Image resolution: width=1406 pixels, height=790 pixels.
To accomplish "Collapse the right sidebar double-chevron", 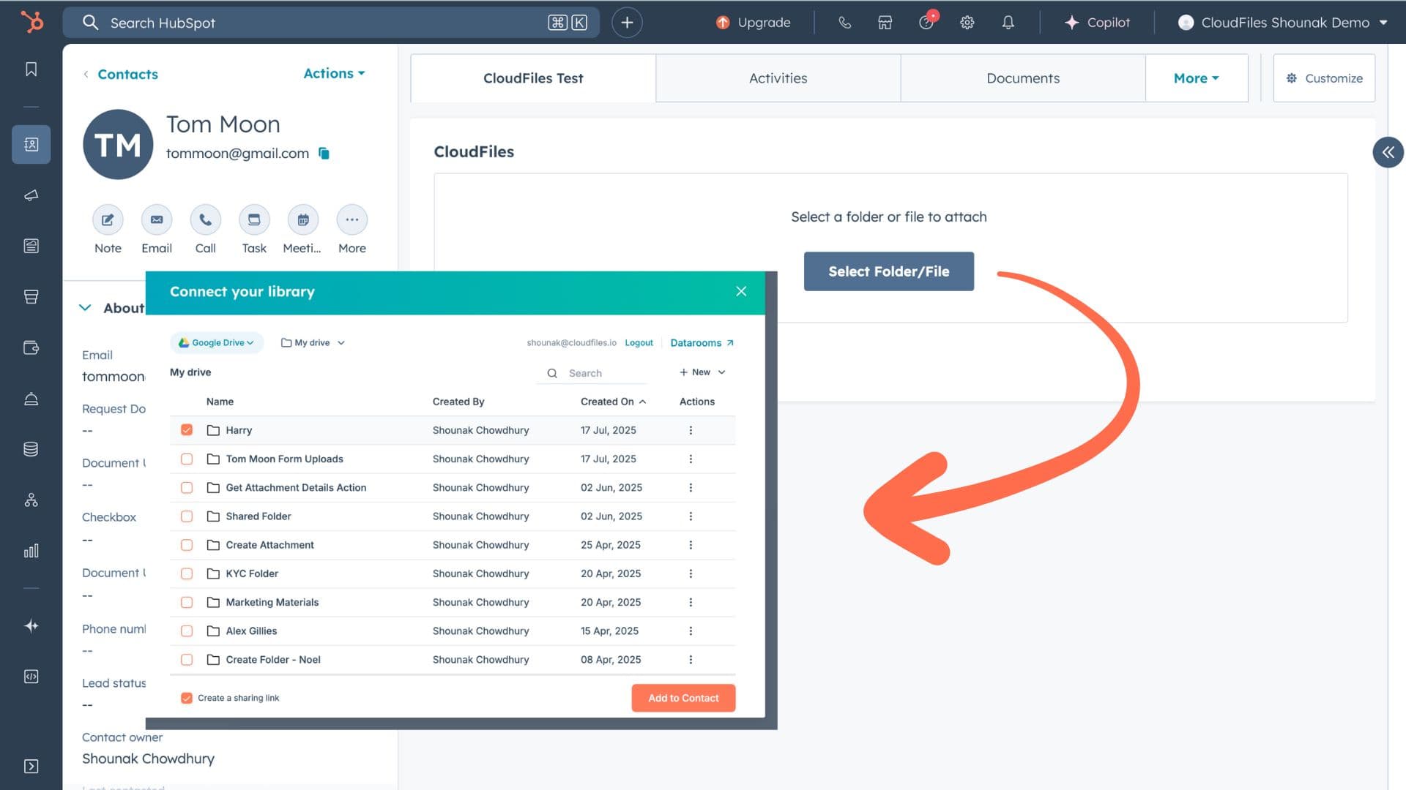I will 1388,152.
